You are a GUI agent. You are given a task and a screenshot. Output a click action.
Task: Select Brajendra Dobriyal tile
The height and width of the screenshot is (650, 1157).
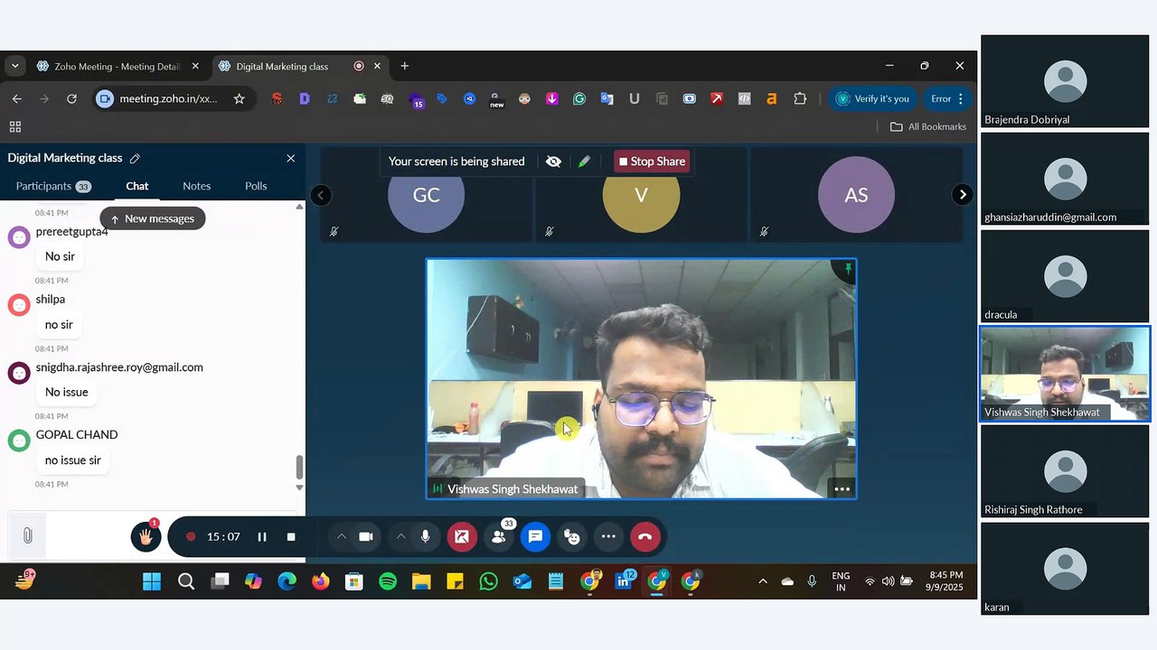pos(1065,81)
